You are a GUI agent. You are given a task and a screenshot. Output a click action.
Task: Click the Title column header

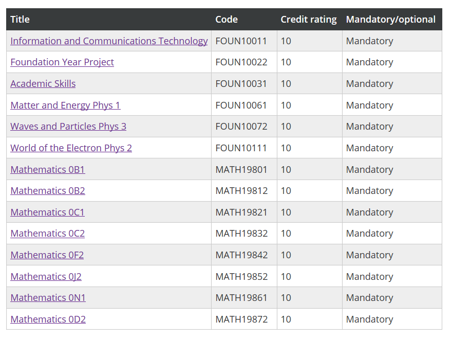(20, 20)
